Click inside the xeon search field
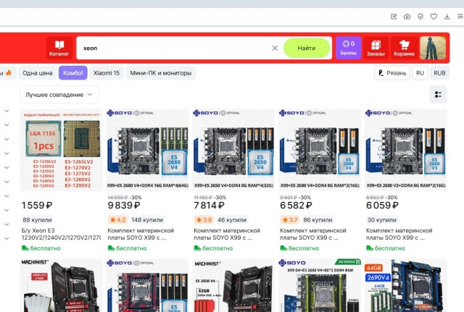The height and width of the screenshot is (312, 464). pyautogui.click(x=175, y=48)
